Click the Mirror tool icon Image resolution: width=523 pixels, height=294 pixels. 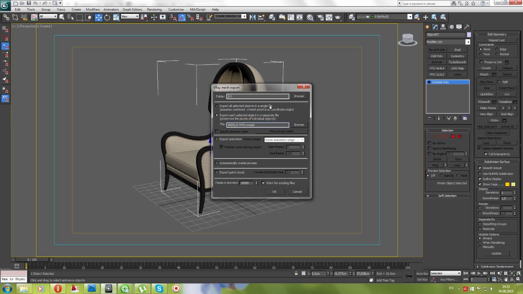[252, 17]
